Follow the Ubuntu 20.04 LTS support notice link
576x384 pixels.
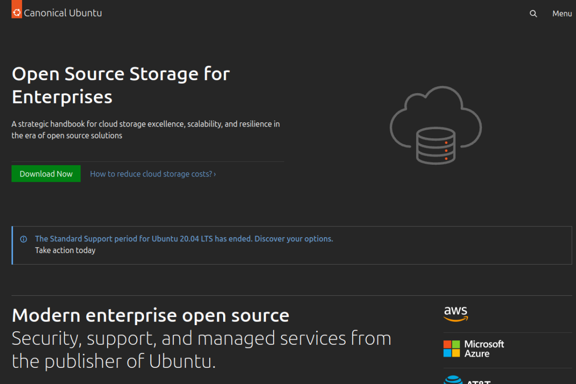click(184, 239)
